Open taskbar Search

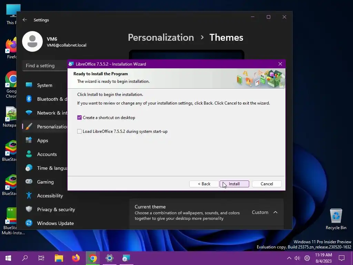(x=25, y=258)
